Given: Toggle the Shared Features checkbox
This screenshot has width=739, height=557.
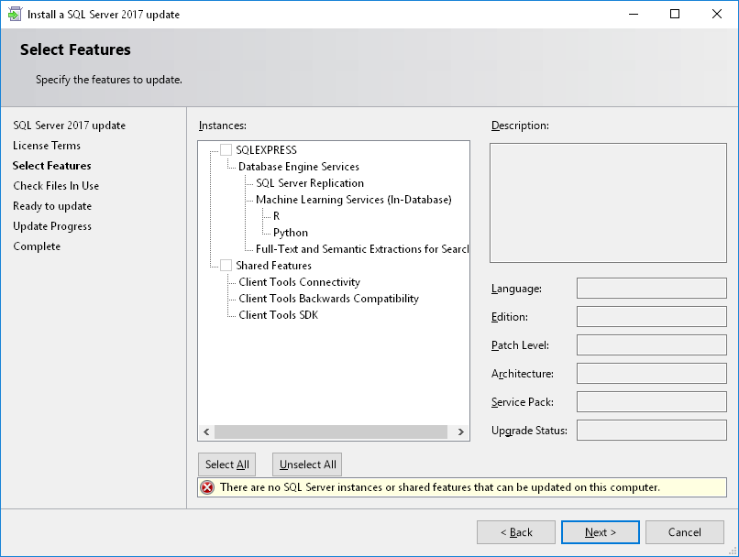Looking at the screenshot, I should pos(226,266).
